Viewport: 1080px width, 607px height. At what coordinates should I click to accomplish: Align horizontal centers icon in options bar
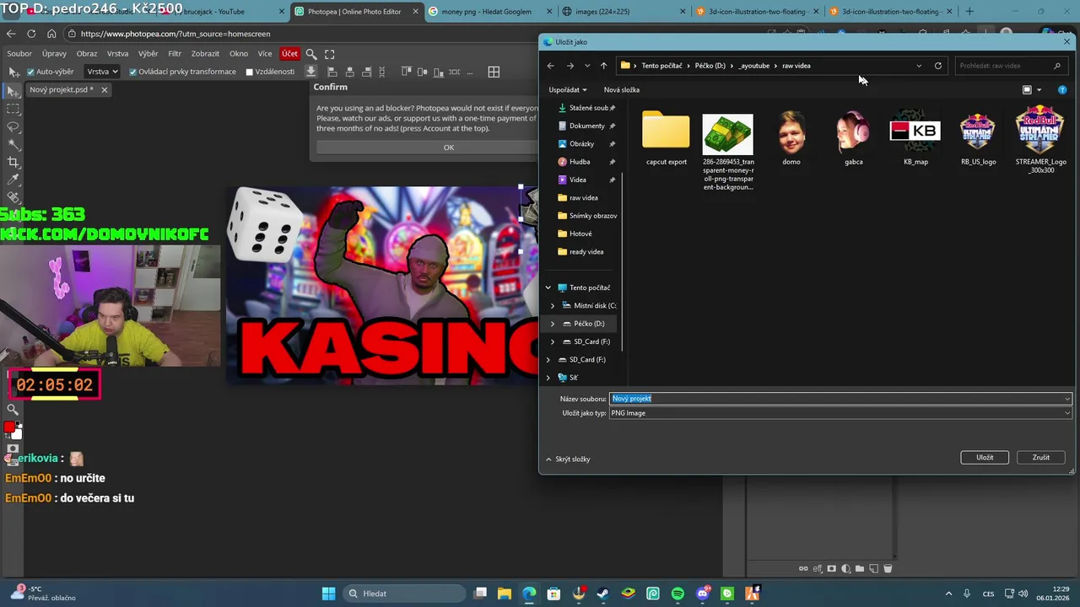[350, 72]
